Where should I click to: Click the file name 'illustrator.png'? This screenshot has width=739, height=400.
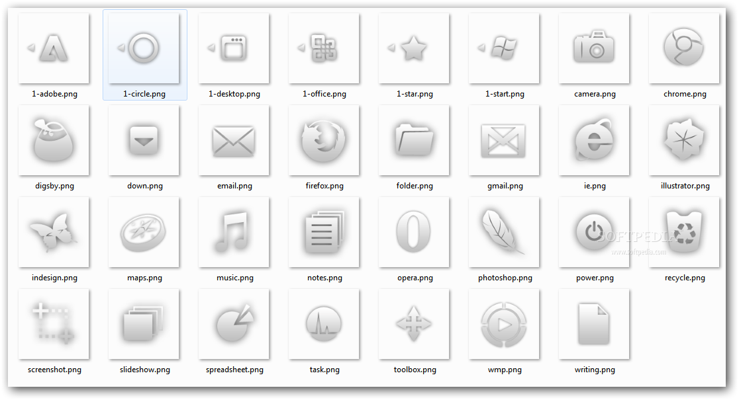pyautogui.click(x=685, y=185)
